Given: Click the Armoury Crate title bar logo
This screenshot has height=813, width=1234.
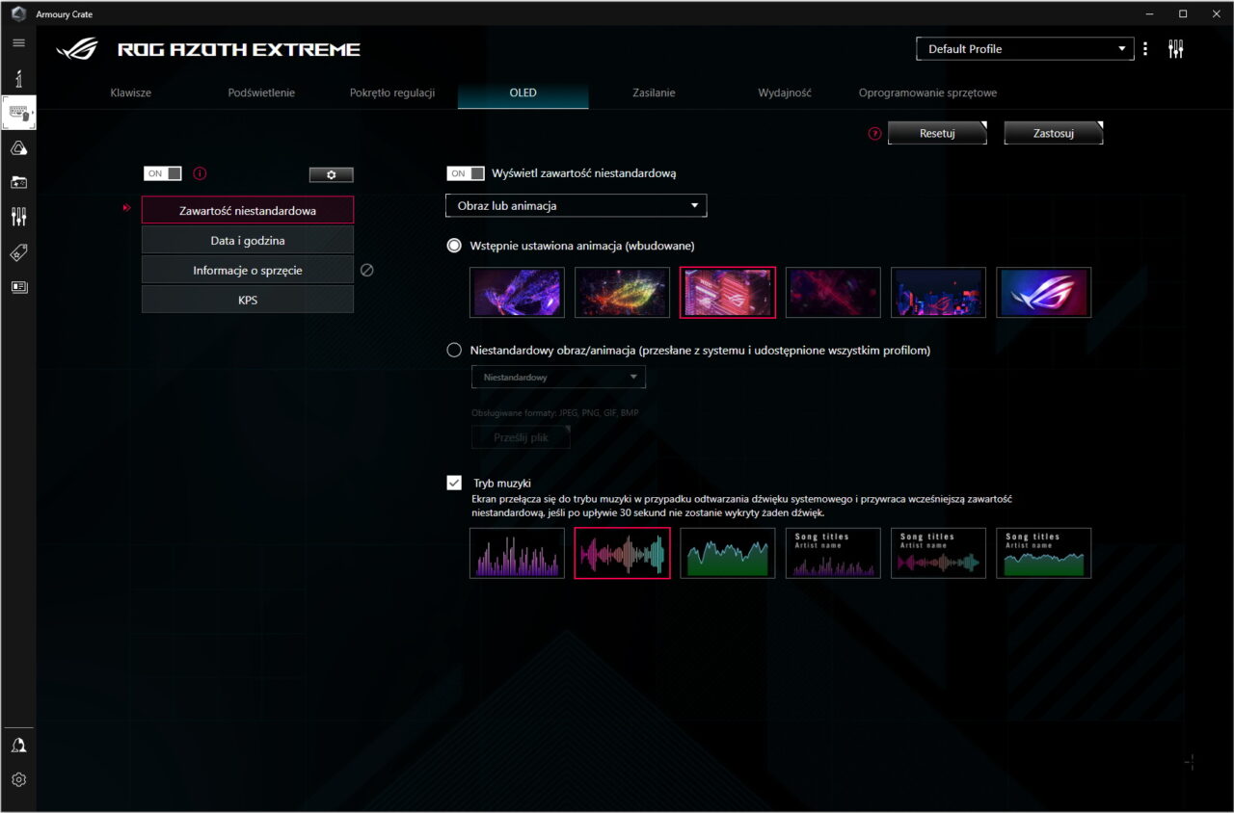Looking at the screenshot, I should tap(18, 13).
